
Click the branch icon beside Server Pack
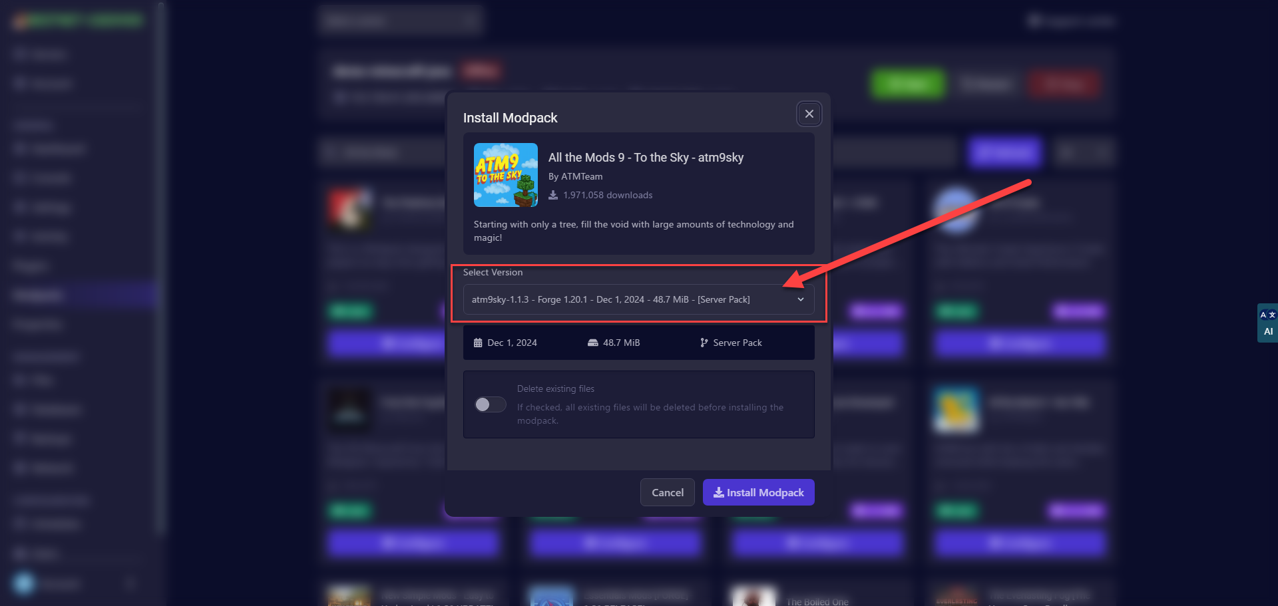704,343
